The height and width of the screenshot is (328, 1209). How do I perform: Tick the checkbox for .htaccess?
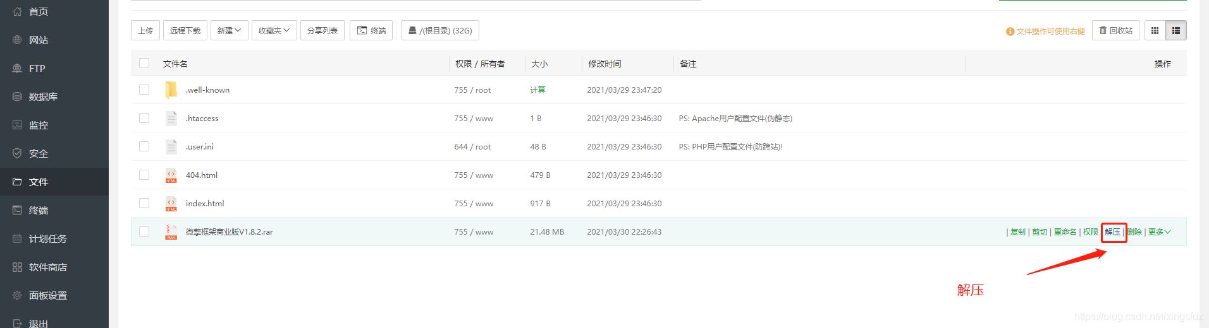(144, 118)
